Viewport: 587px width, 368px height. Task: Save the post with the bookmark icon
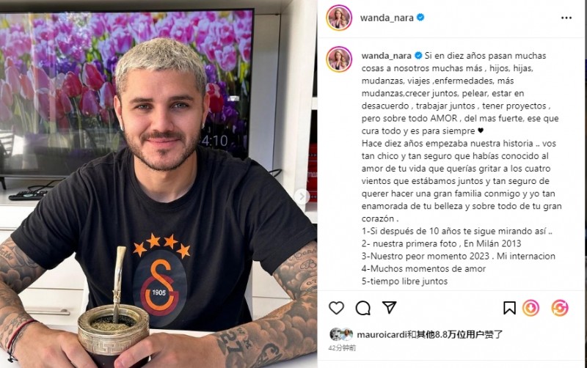click(x=509, y=308)
